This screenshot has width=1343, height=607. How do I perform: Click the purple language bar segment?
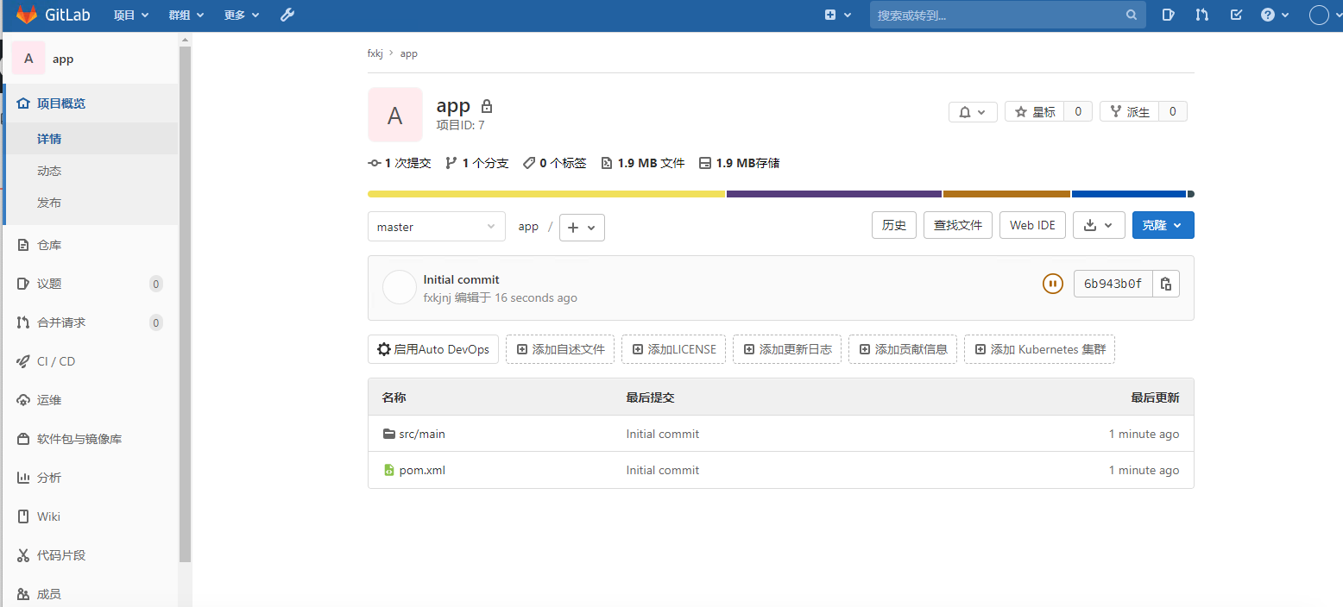tap(834, 194)
